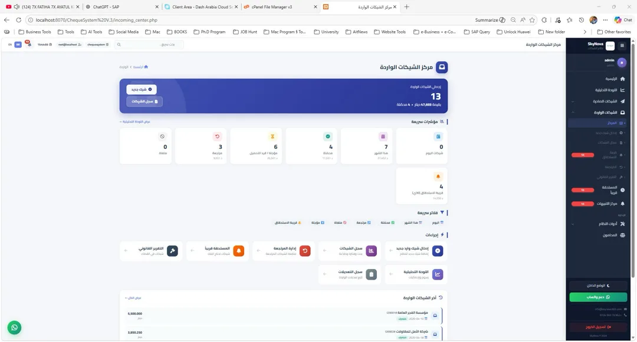Switch language to EN
The width and height of the screenshot is (637, 342).
[x=10, y=45]
